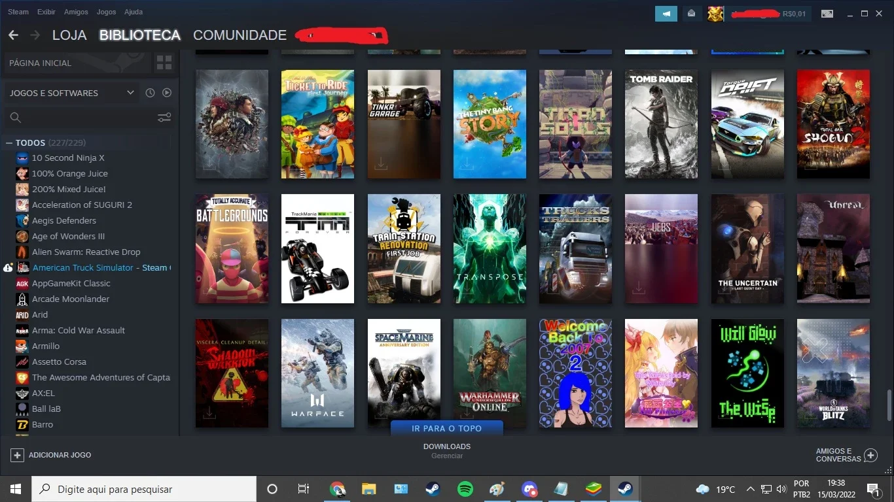Click the PÁGINA INICIAL button

(77, 63)
